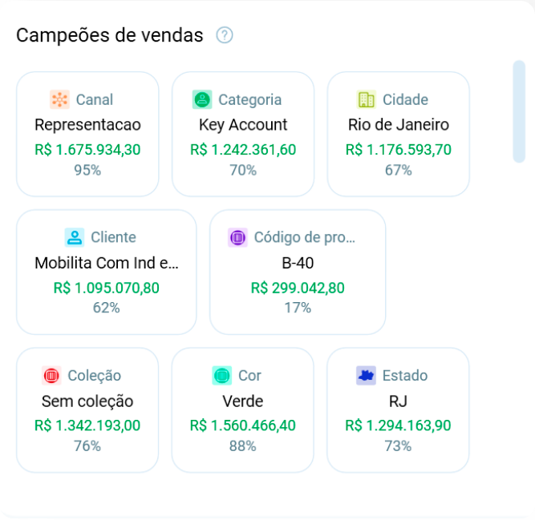Click the Verde color value

click(x=242, y=401)
